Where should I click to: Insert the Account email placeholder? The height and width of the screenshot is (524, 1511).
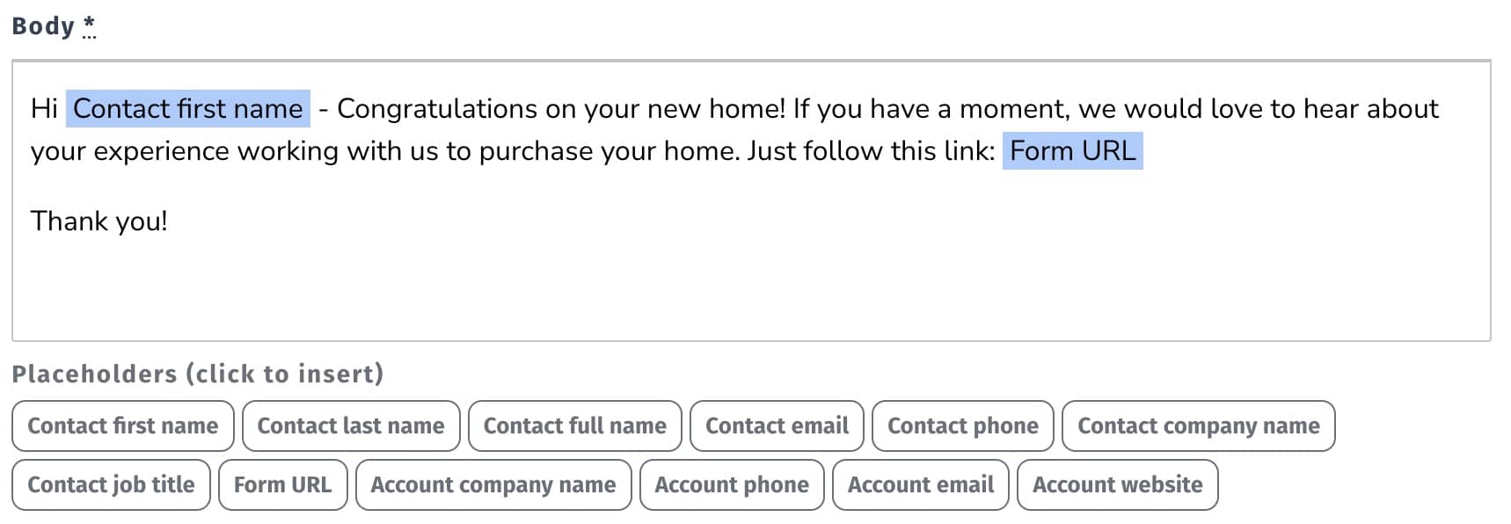pyautogui.click(x=920, y=485)
